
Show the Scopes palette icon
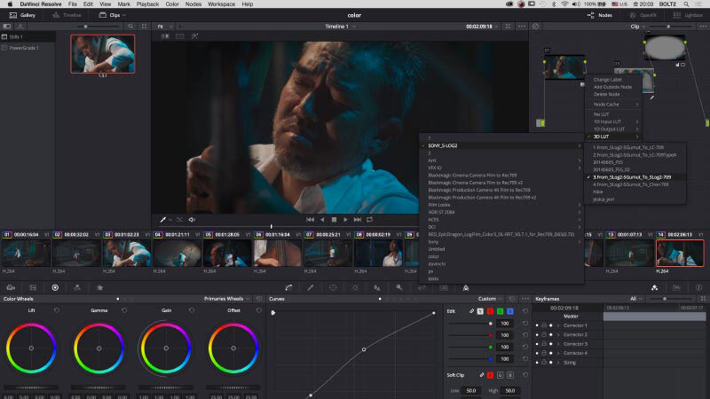tap(677, 287)
